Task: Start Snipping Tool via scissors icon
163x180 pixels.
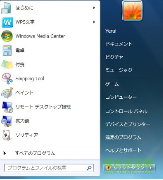Action: (7, 79)
